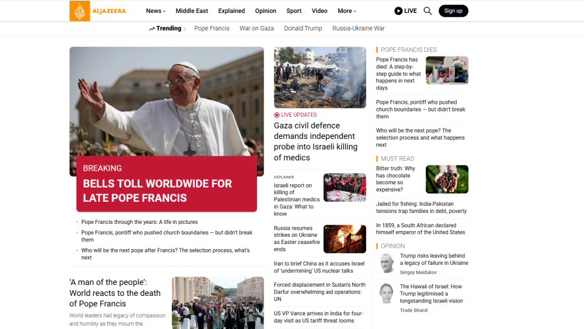Open Israeli report on killing of medics article
This screenshot has height=329, width=584.
[x=297, y=199]
